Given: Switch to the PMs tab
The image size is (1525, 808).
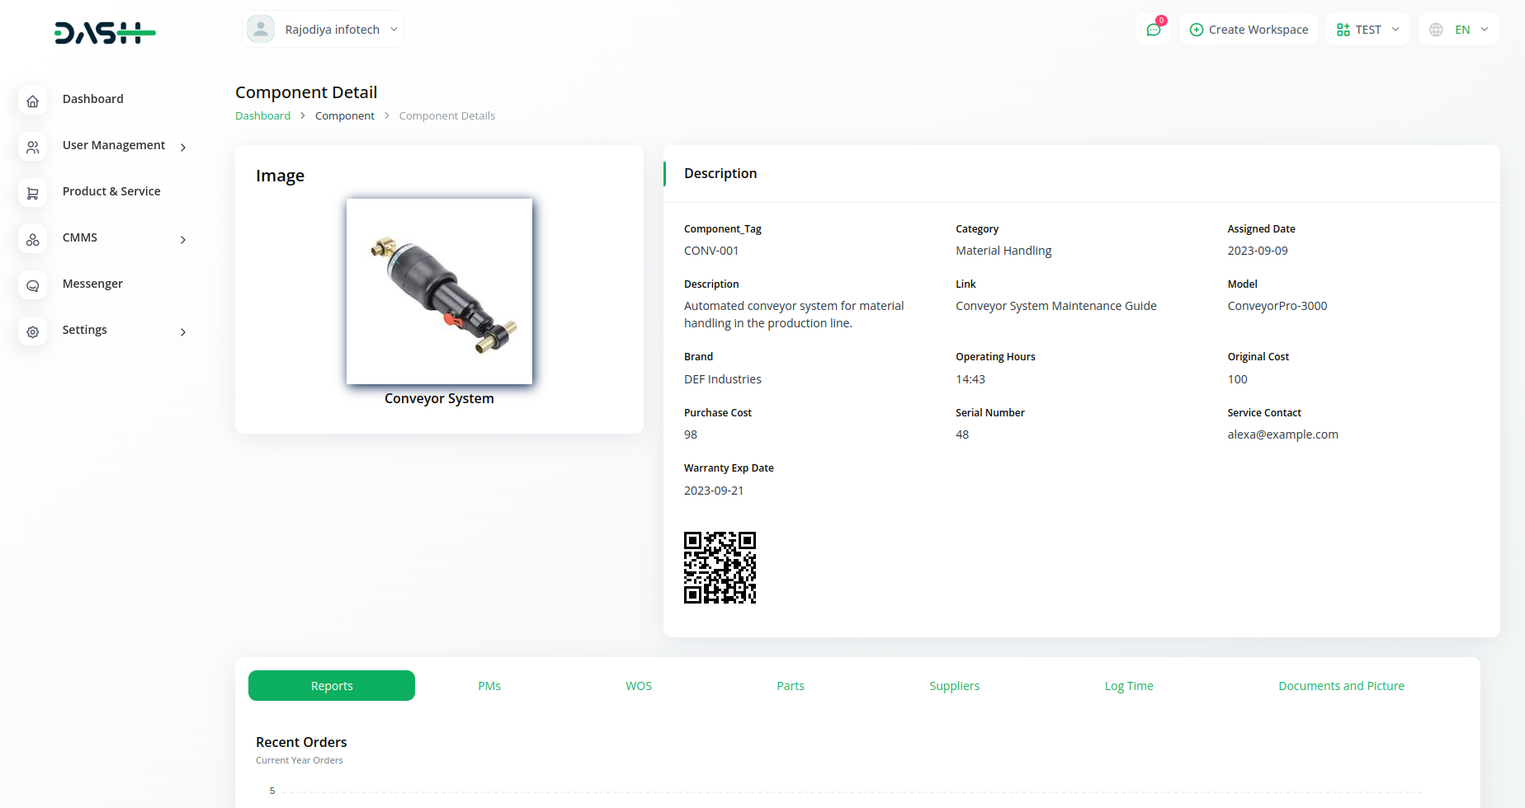Looking at the screenshot, I should [x=489, y=686].
